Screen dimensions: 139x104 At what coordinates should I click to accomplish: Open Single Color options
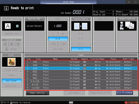(x=12, y=70)
